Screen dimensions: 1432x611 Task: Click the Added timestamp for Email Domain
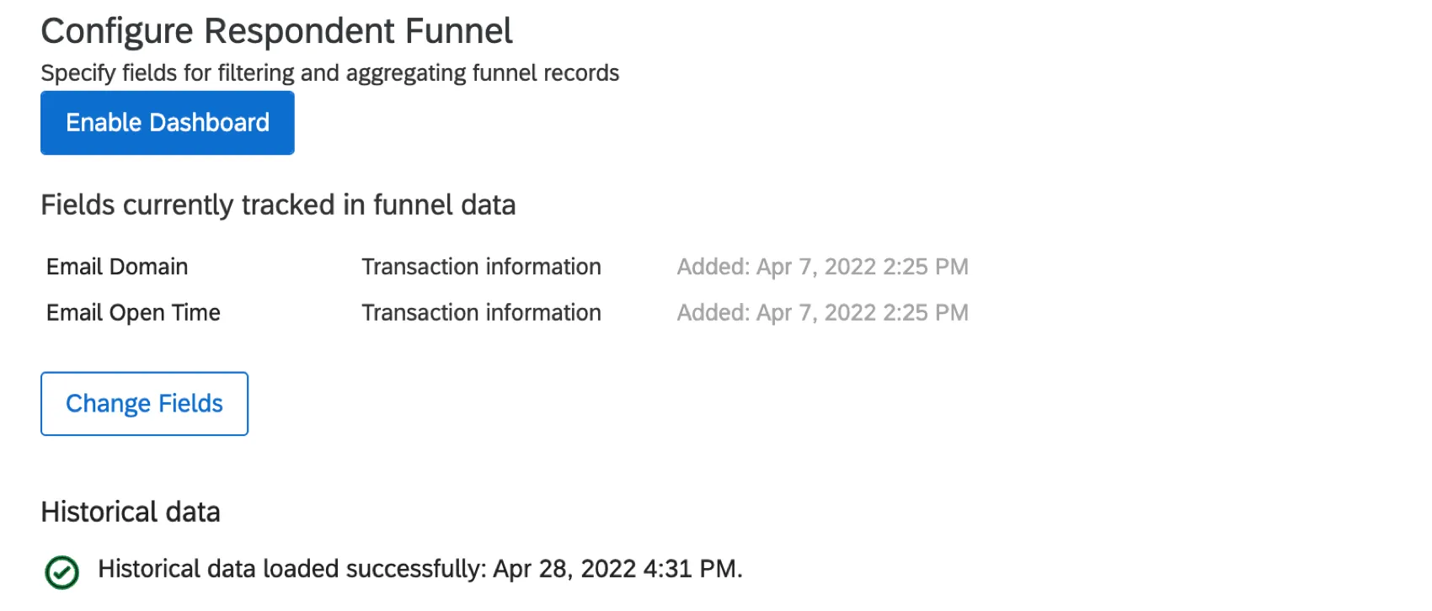click(824, 267)
